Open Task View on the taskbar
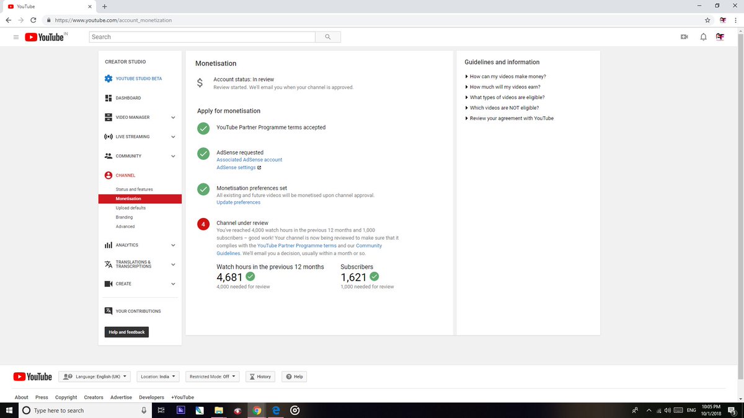 161,410
